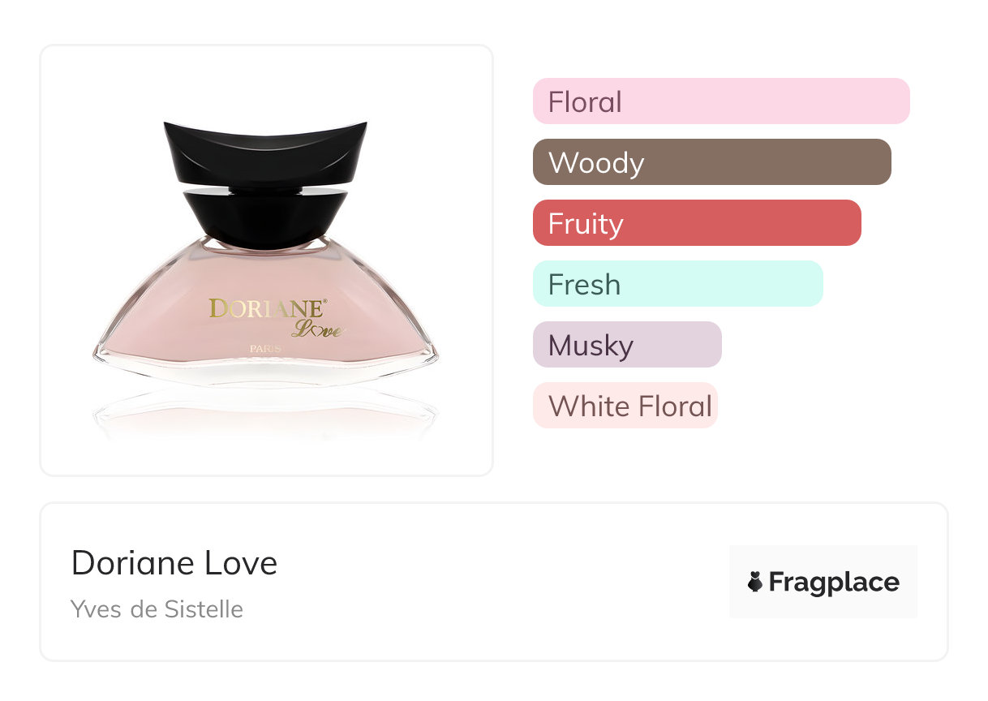Viewport: 988px width, 701px height.
Task: Select the red Fruity accord bar
Action: coord(696,223)
